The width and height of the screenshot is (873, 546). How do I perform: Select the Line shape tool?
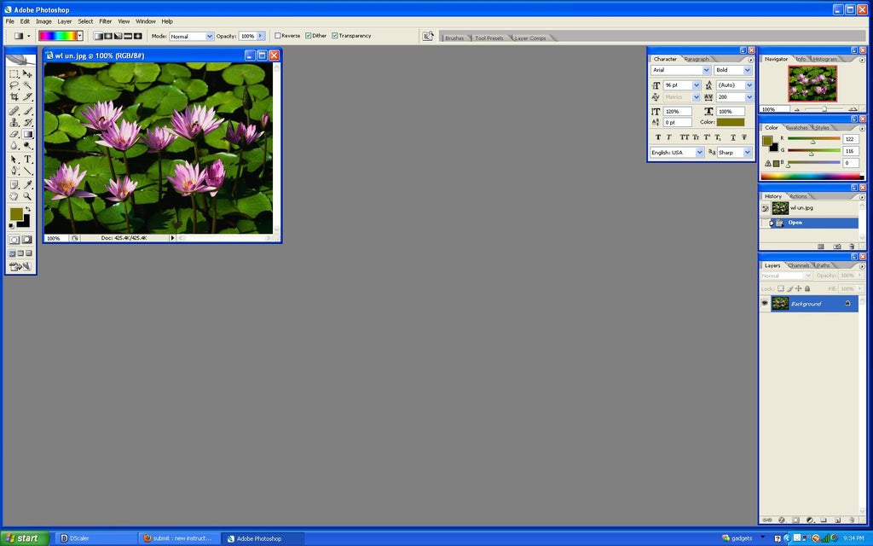point(27,171)
